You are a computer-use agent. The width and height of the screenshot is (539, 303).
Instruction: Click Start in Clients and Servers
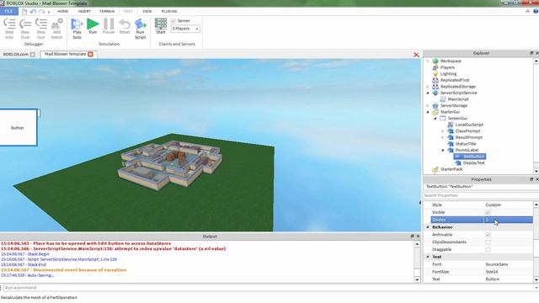click(161, 24)
